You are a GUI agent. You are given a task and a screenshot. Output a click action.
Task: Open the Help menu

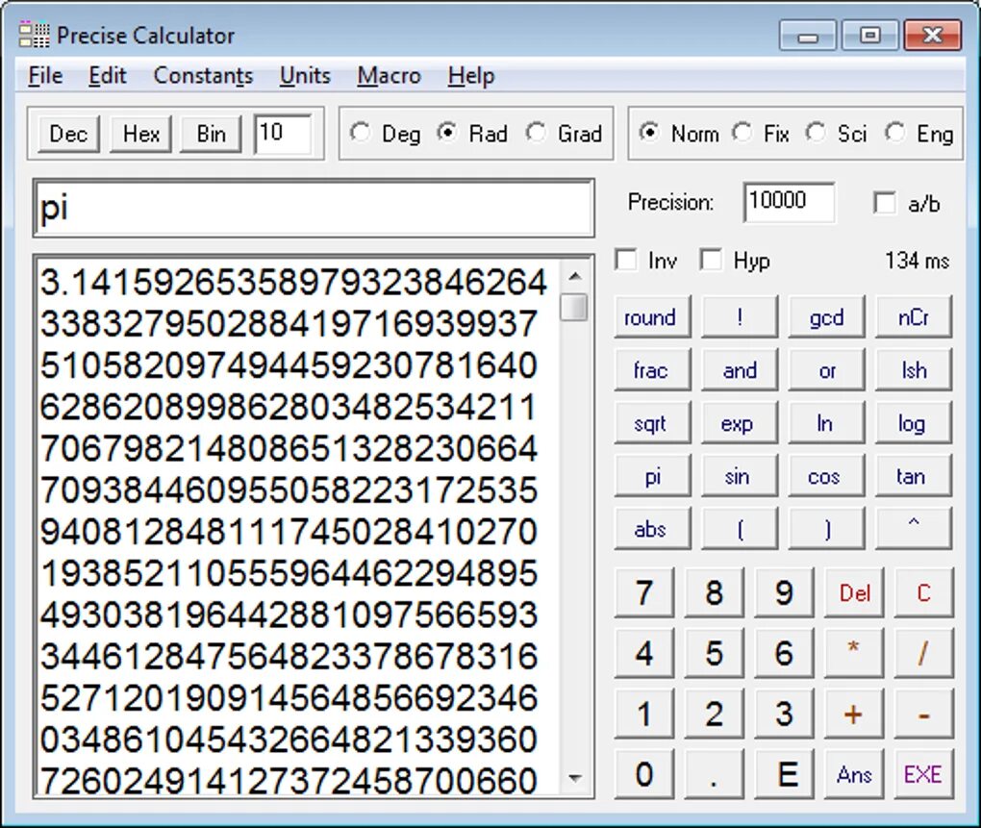click(x=471, y=76)
